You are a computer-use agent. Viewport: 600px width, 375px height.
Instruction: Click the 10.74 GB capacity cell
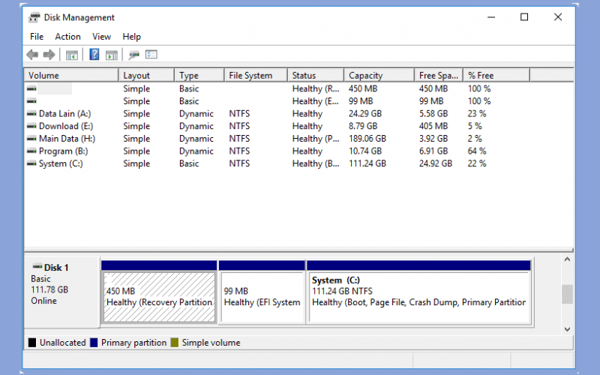tap(365, 151)
